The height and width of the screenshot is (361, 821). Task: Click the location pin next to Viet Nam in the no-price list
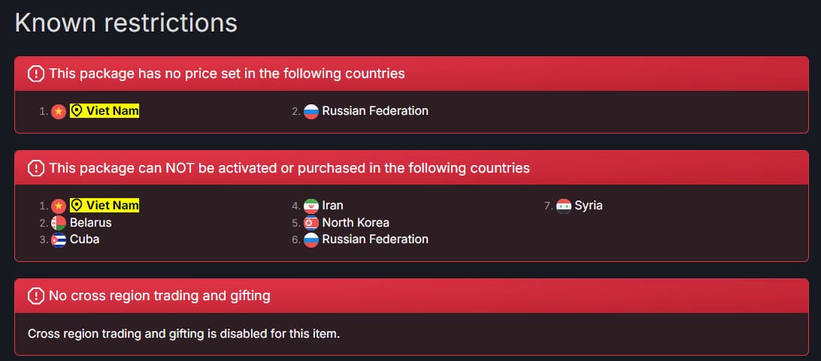tap(77, 111)
